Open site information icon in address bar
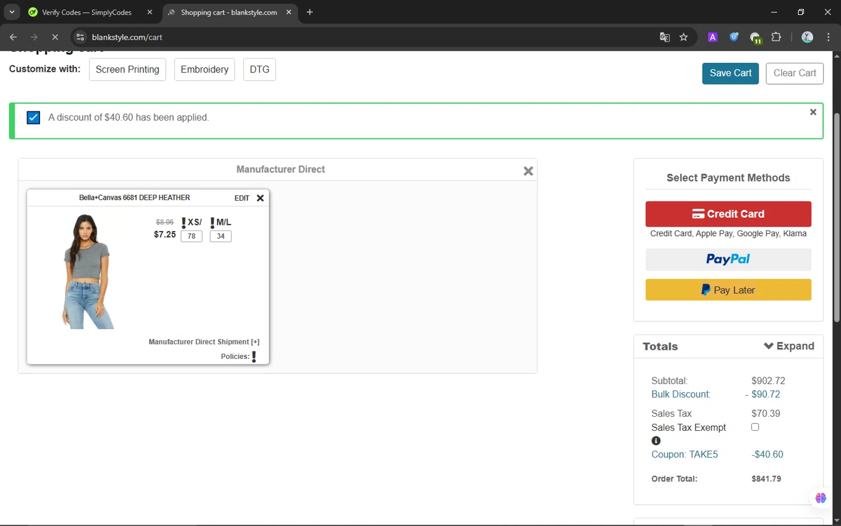The width and height of the screenshot is (841, 526). 80,37
